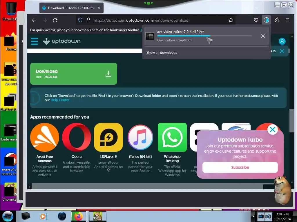Close the Uptodown Turbo popup
Image resolution: width=297 pixels, height=222 pixels.
point(273,129)
